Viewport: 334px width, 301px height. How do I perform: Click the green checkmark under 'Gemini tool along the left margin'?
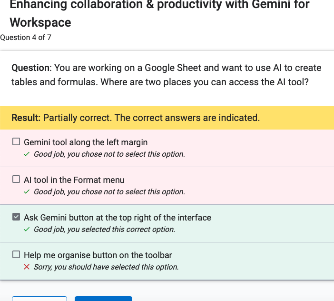[x=27, y=154]
